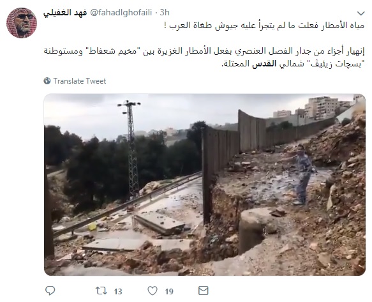Click the bold القدس keyword in the tweet
The height and width of the screenshot is (302, 372).
pyautogui.click(x=264, y=64)
